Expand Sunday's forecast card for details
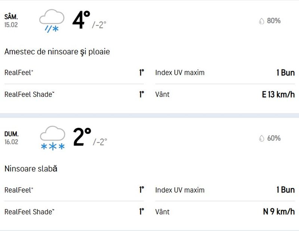Viewport: 299px width, 231px height. (x=149, y=137)
